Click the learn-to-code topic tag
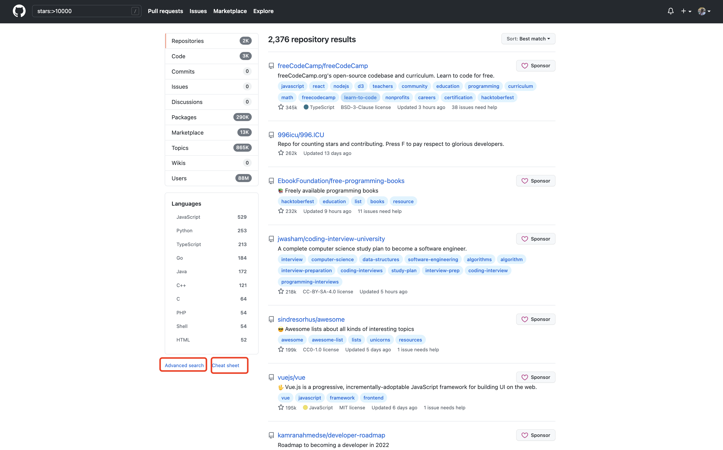The height and width of the screenshot is (450, 723). 360,97
